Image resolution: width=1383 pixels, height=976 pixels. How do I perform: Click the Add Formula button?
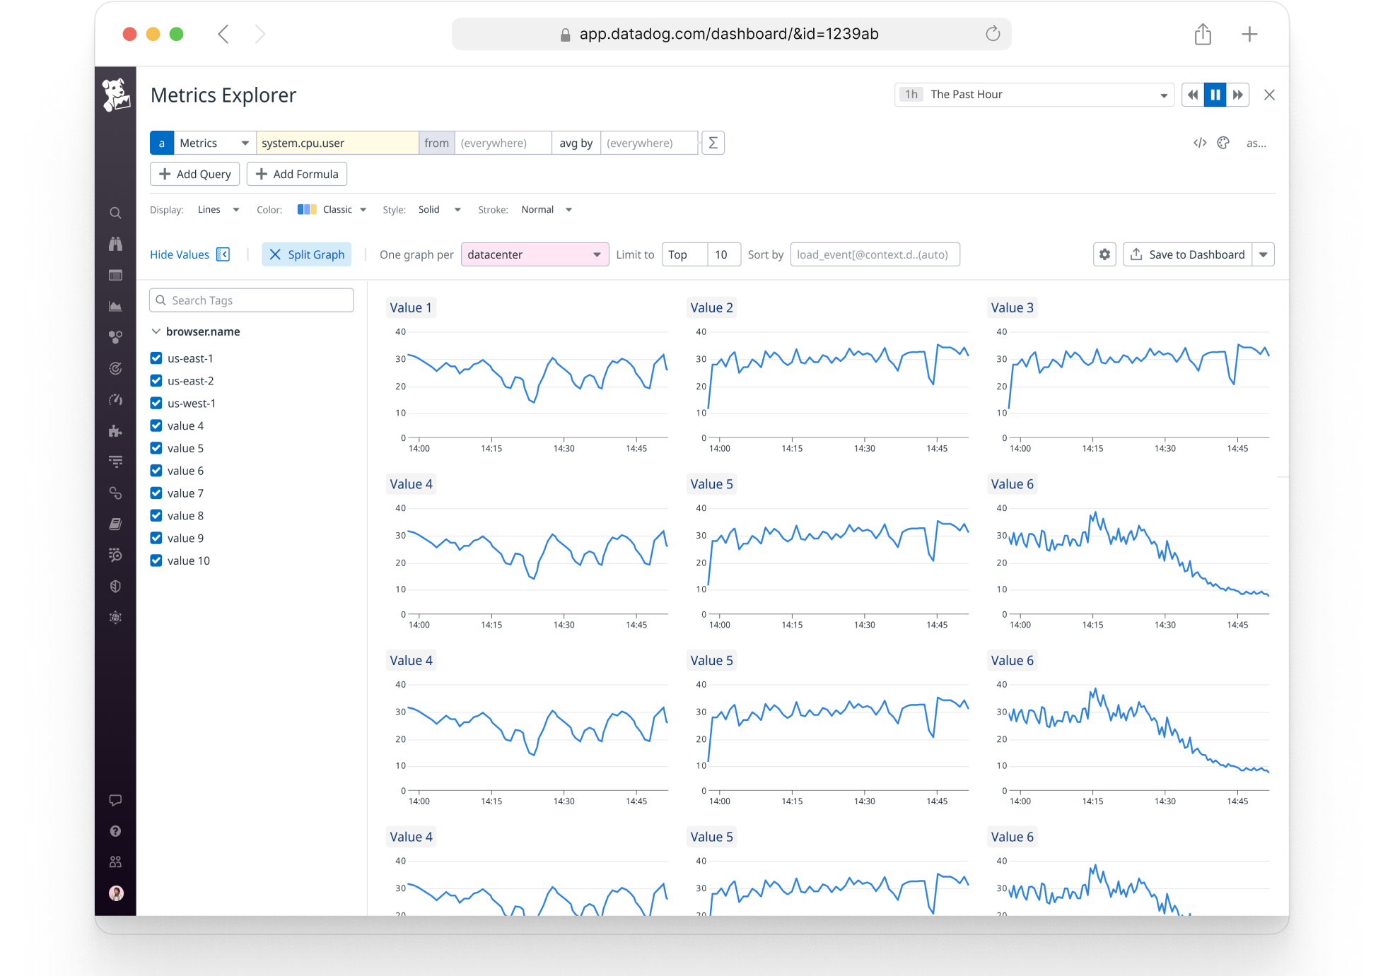click(x=297, y=174)
